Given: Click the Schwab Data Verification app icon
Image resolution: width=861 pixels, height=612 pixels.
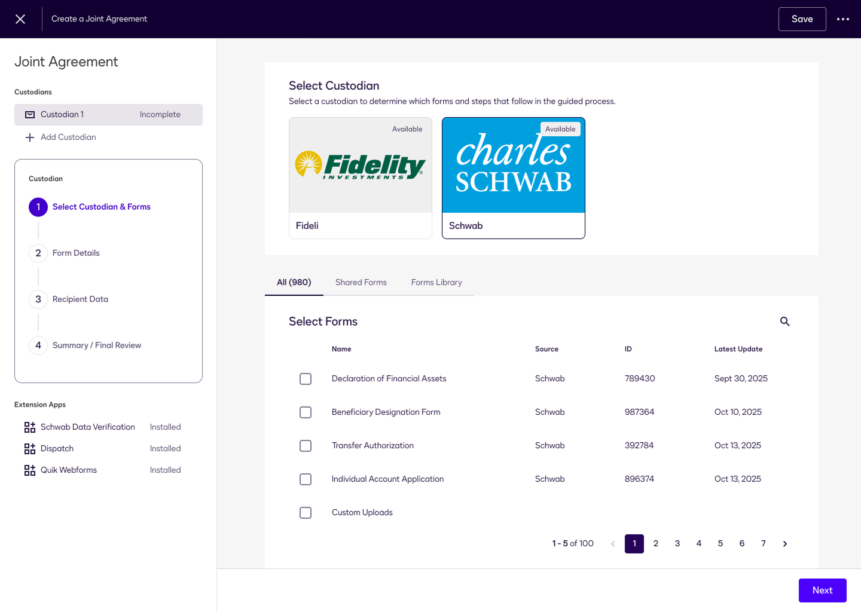Looking at the screenshot, I should (x=30, y=427).
